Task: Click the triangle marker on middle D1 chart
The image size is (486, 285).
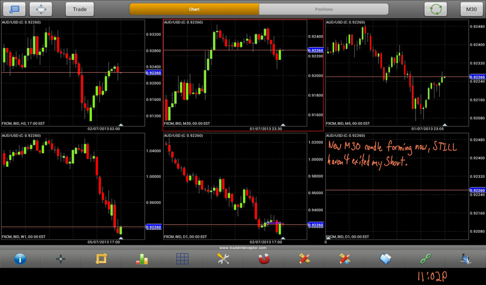Action: click(x=283, y=238)
